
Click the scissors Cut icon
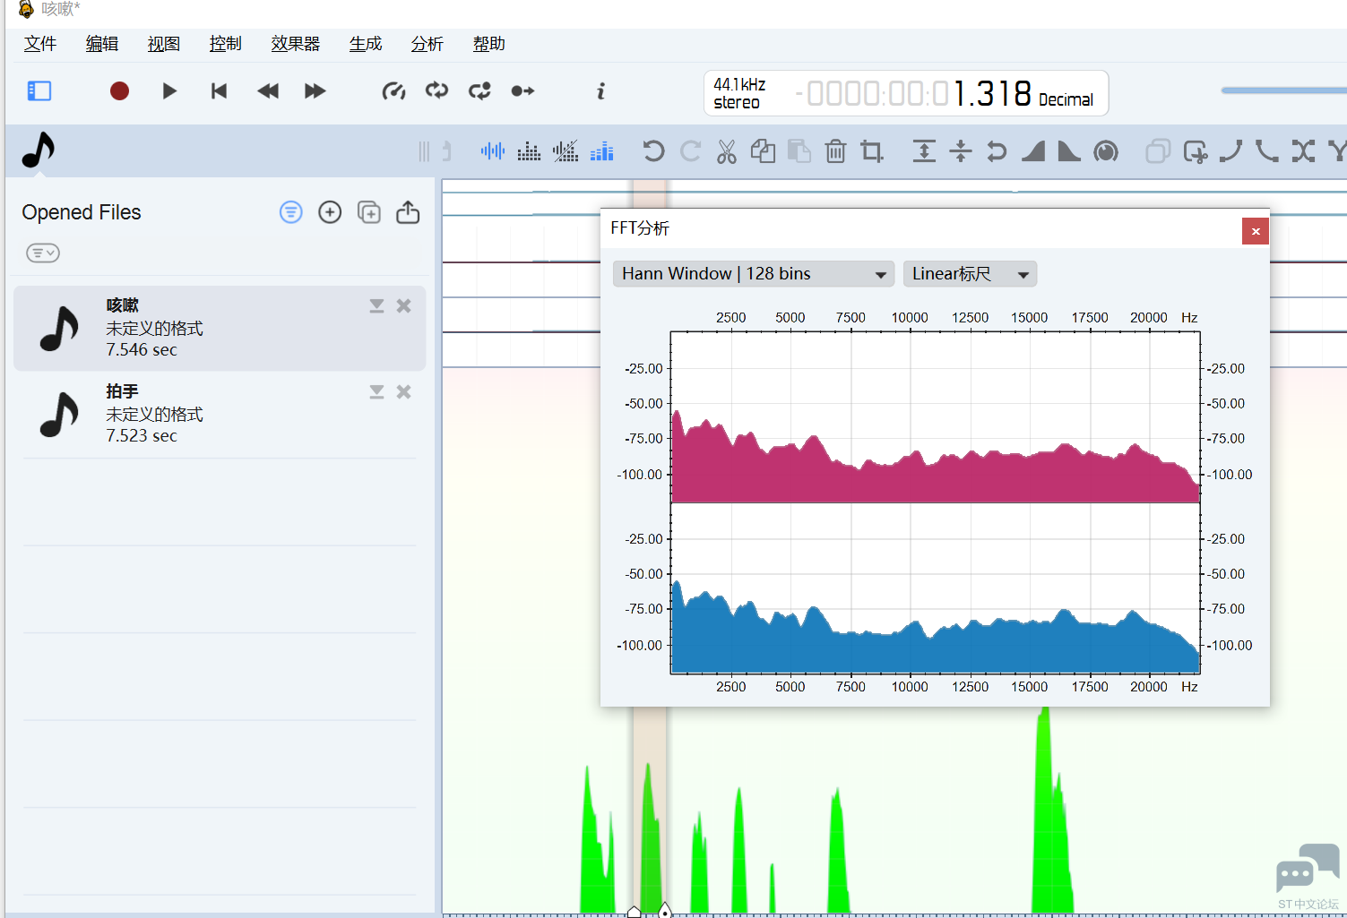coord(726,151)
